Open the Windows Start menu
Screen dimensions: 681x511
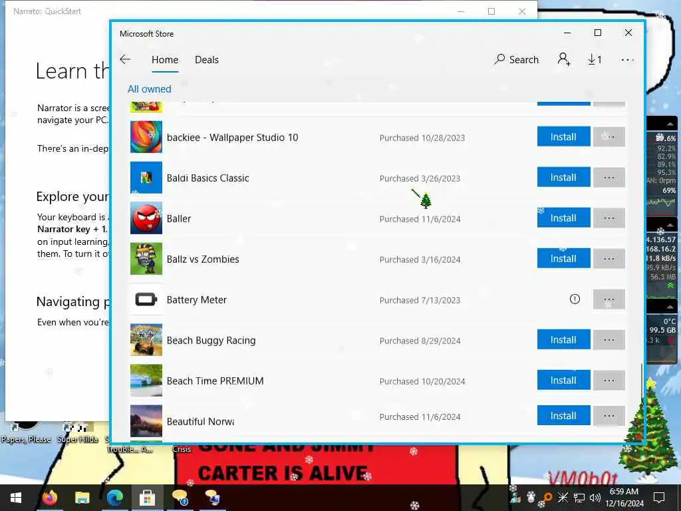[16, 498]
